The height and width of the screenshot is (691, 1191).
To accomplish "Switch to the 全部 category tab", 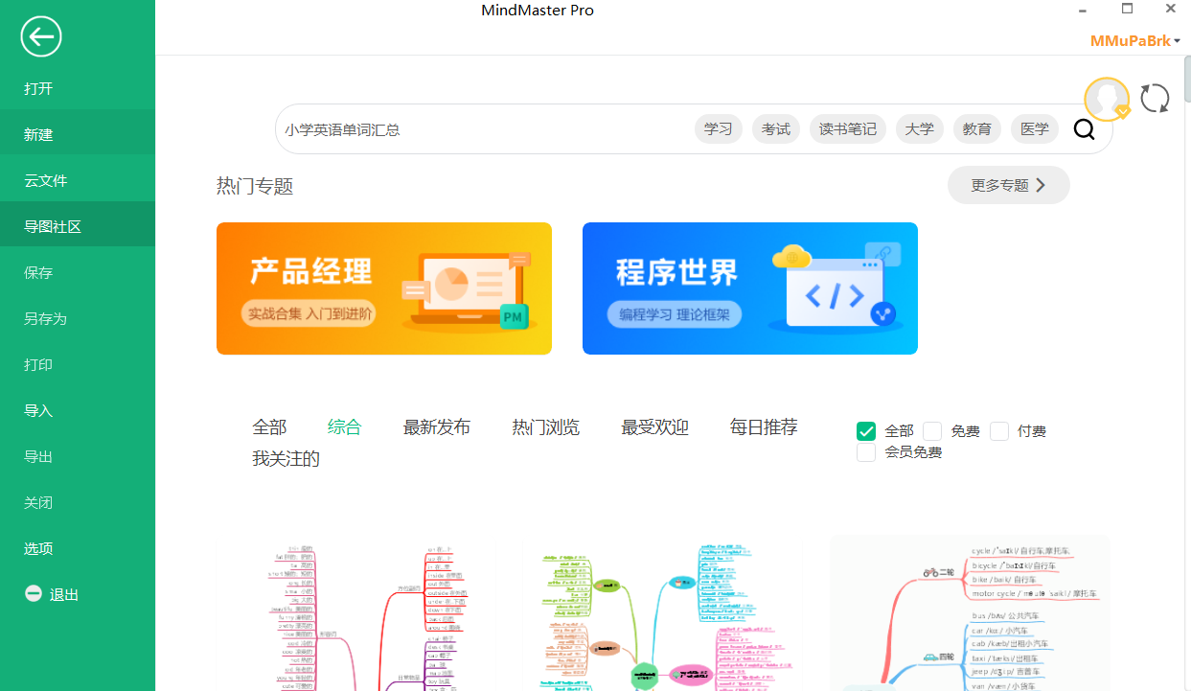I will [x=269, y=427].
